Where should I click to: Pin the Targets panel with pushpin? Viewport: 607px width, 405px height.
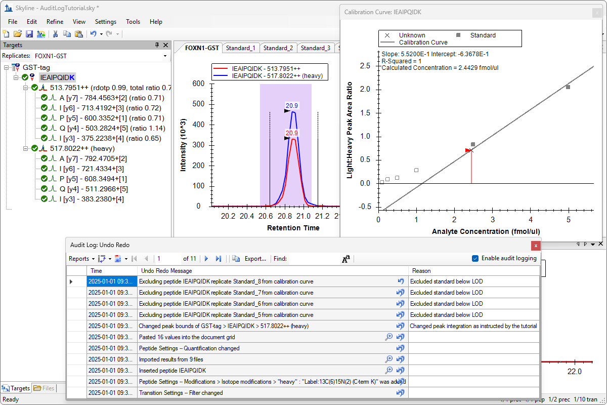coord(157,46)
